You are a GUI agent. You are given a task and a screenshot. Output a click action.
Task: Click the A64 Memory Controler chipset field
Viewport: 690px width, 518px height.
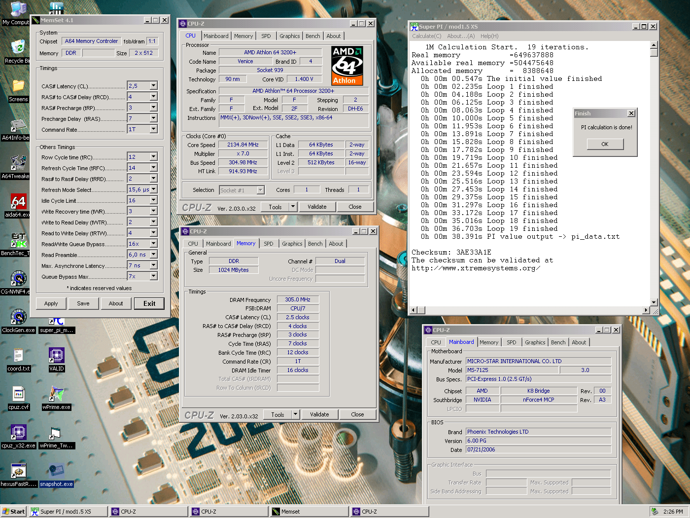pyautogui.click(x=91, y=41)
